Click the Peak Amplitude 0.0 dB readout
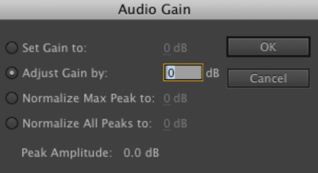The width and height of the screenshot is (318, 173). (141, 152)
